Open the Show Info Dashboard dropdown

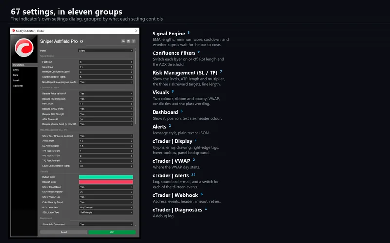[106, 224]
